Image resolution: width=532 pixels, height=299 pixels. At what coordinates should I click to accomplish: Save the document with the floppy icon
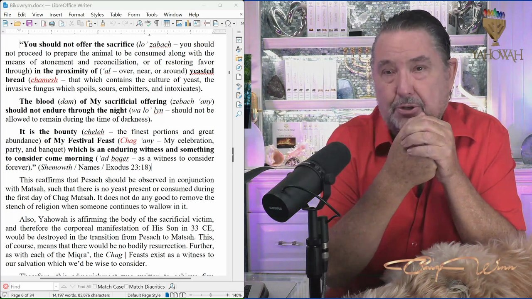29,23
